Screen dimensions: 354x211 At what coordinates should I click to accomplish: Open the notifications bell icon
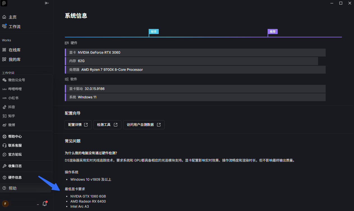click(45, 204)
